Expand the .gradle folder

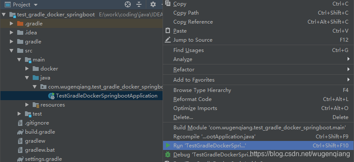[x=12, y=24]
